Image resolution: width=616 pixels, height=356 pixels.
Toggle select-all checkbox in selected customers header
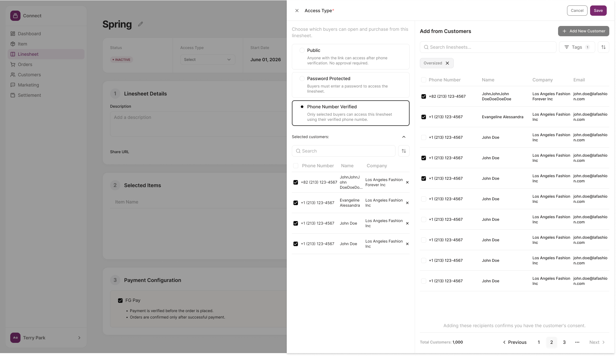[x=296, y=166]
